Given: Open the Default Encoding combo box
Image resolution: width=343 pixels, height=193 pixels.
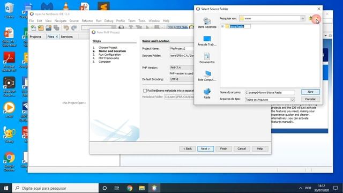Looking at the screenshot, I should click(182, 79).
